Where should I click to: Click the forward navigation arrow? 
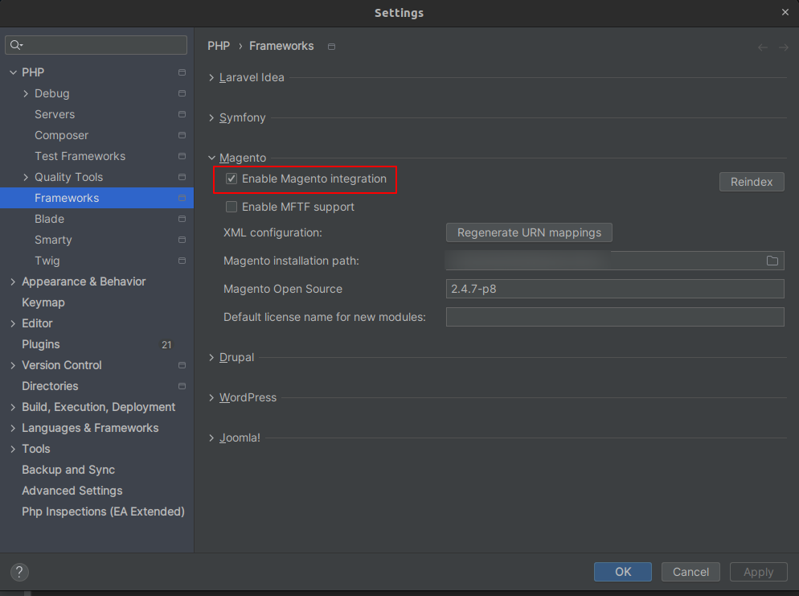tap(783, 47)
